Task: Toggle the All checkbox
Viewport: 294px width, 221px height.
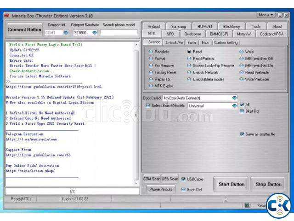Action: 242,105
